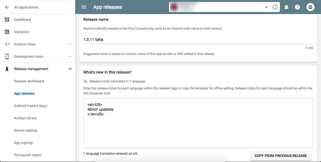Expand the Android vitals section
Viewport: 321px width, 162px height.
pyautogui.click(x=70, y=44)
